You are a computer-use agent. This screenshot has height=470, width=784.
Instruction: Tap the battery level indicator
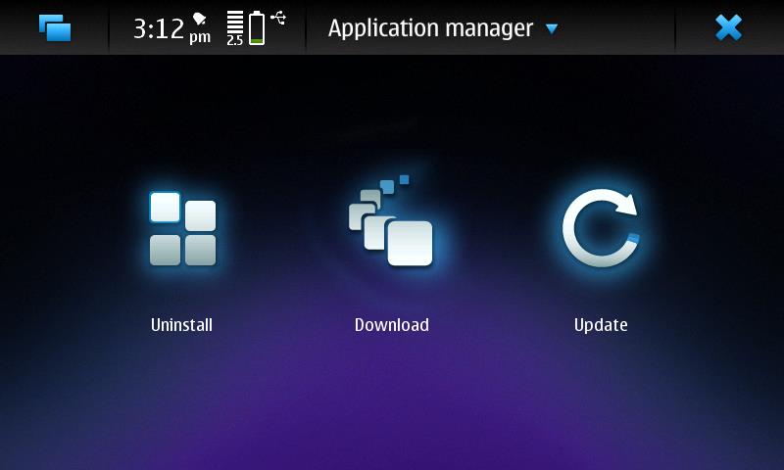(257, 28)
